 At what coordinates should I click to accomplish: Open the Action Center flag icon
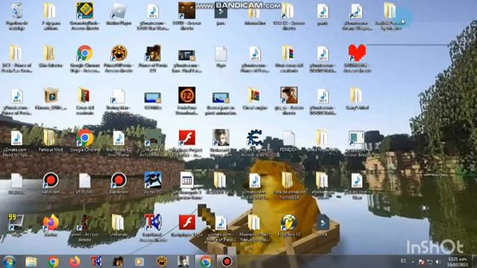[421, 261]
